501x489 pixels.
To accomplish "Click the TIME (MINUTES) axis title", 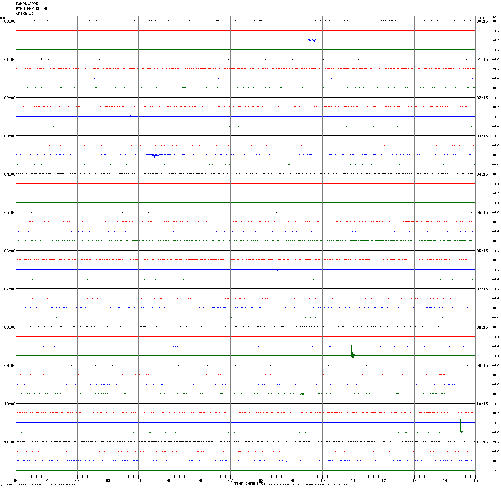I will coord(249,484).
